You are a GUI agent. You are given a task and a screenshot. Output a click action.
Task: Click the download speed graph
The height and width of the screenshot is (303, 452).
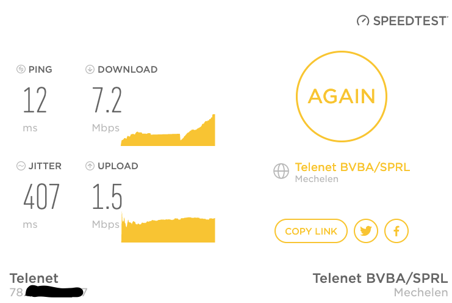[x=168, y=130]
